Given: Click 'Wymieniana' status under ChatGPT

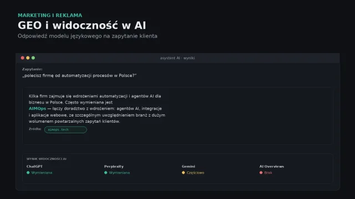Looking at the screenshot, I should click(42, 173).
